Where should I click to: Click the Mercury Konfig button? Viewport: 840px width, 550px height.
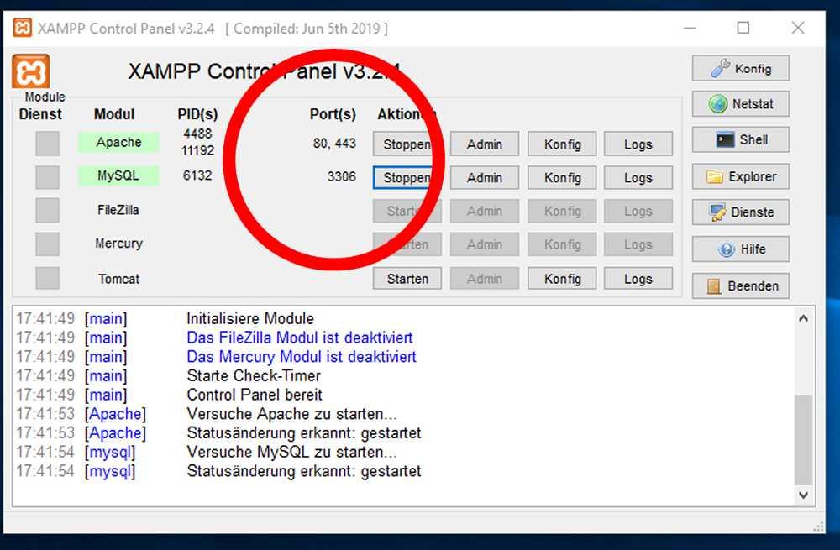(562, 244)
